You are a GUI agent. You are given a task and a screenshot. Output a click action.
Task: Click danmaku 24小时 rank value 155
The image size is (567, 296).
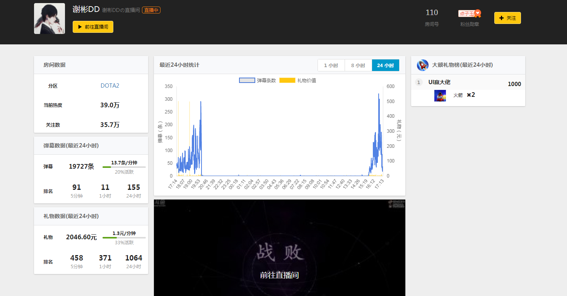133,187
